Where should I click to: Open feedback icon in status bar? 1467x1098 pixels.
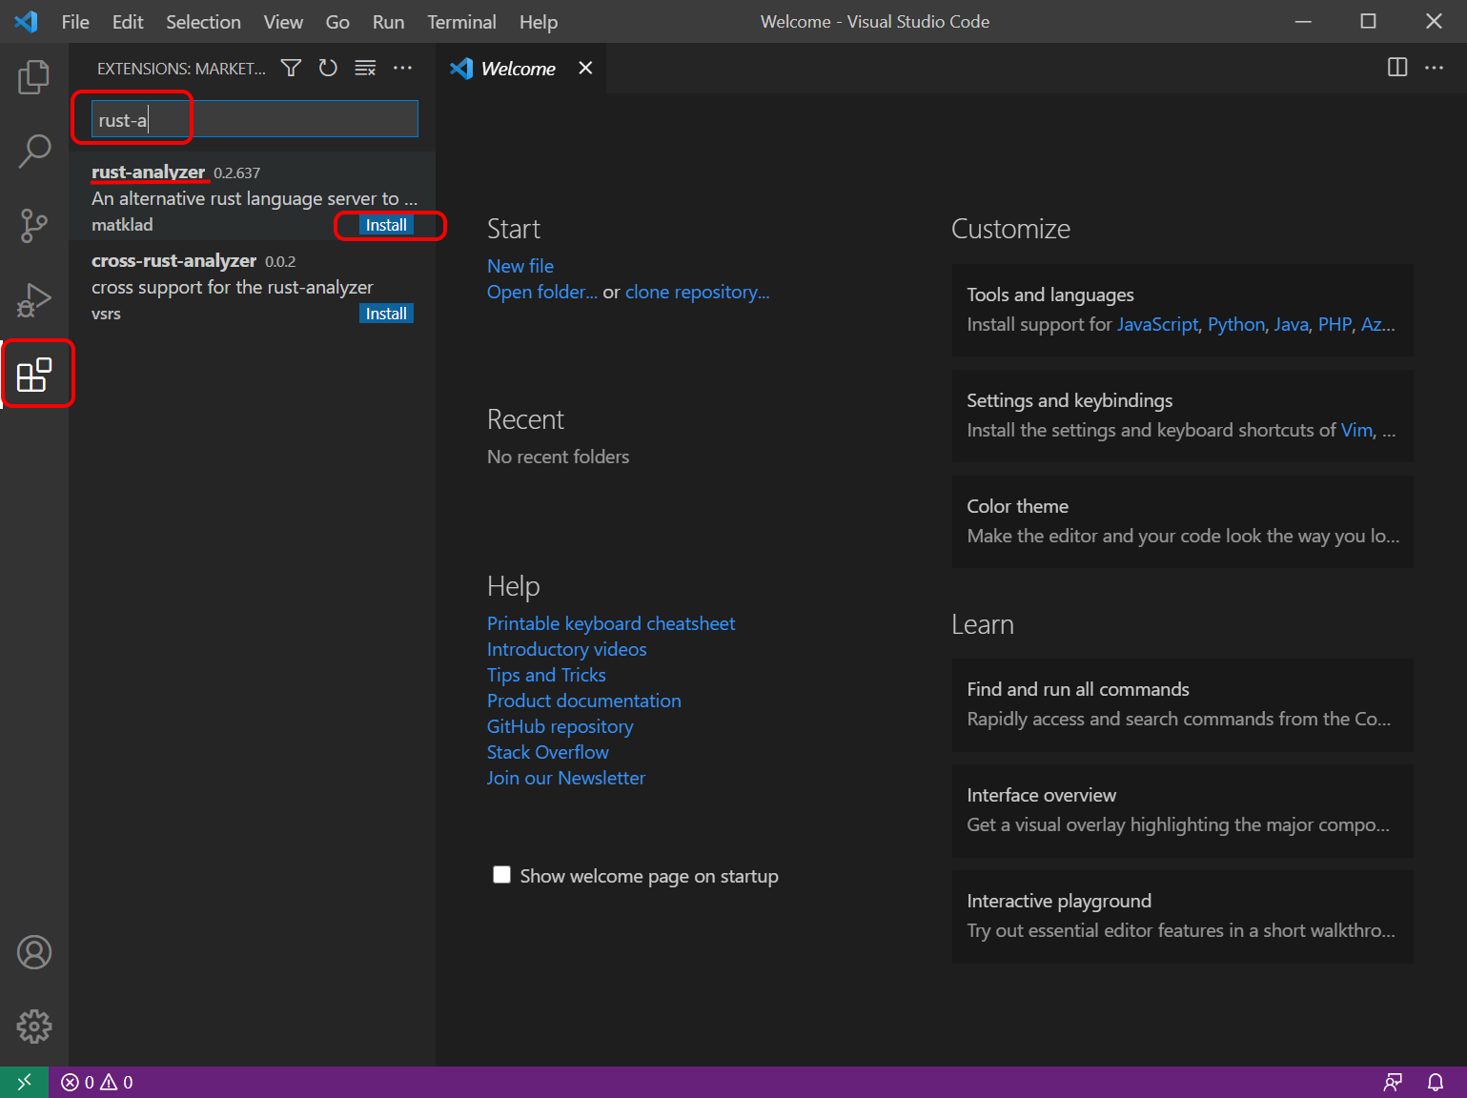pos(1393,1082)
